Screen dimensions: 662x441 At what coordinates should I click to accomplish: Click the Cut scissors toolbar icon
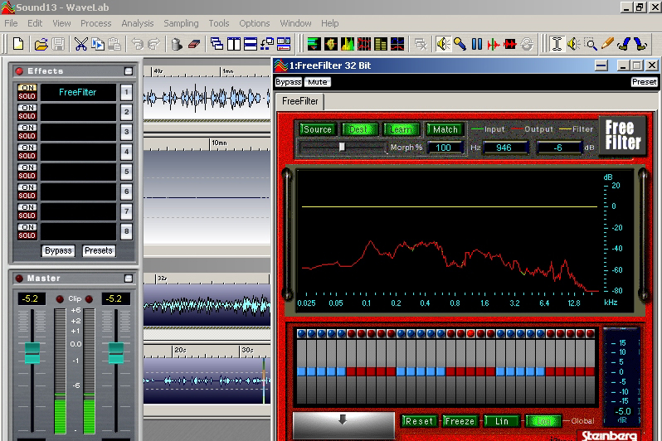(x=80, y=43)
